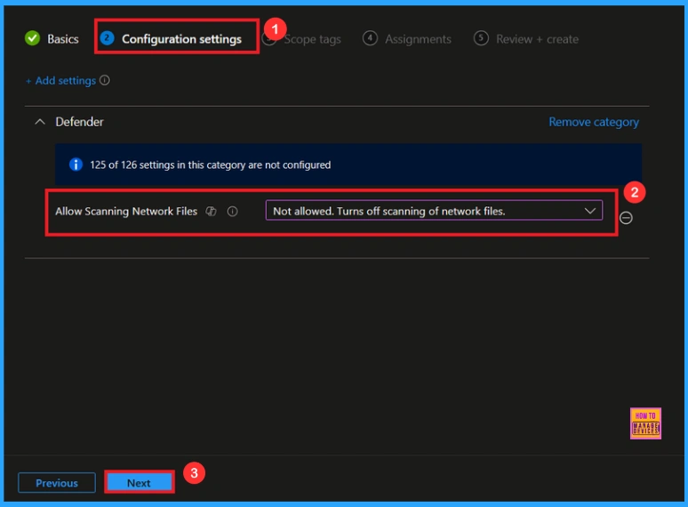Click the green checkmark icon beside Basics
The image size is (688, 507).
tap(33, 38)
